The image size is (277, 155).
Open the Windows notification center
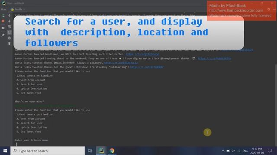(x=270, y=151)
